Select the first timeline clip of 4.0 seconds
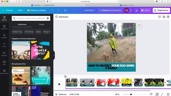This screenshot has height=96, width=171. pyautogui.click(x=72, y=82)
